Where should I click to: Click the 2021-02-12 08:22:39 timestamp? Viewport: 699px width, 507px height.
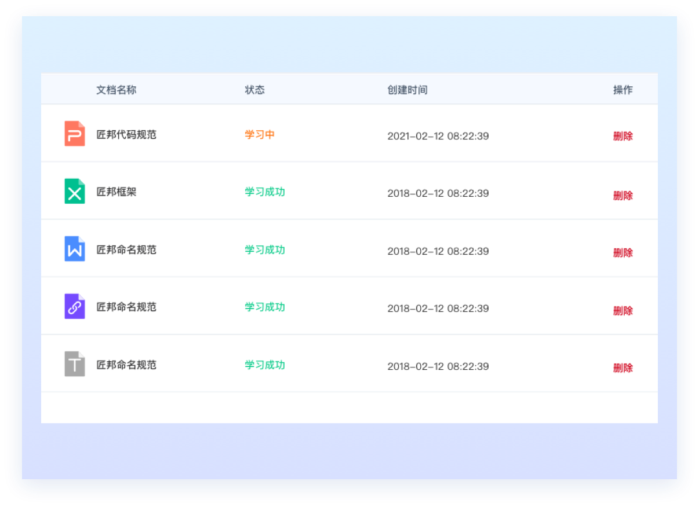[438, 137]
